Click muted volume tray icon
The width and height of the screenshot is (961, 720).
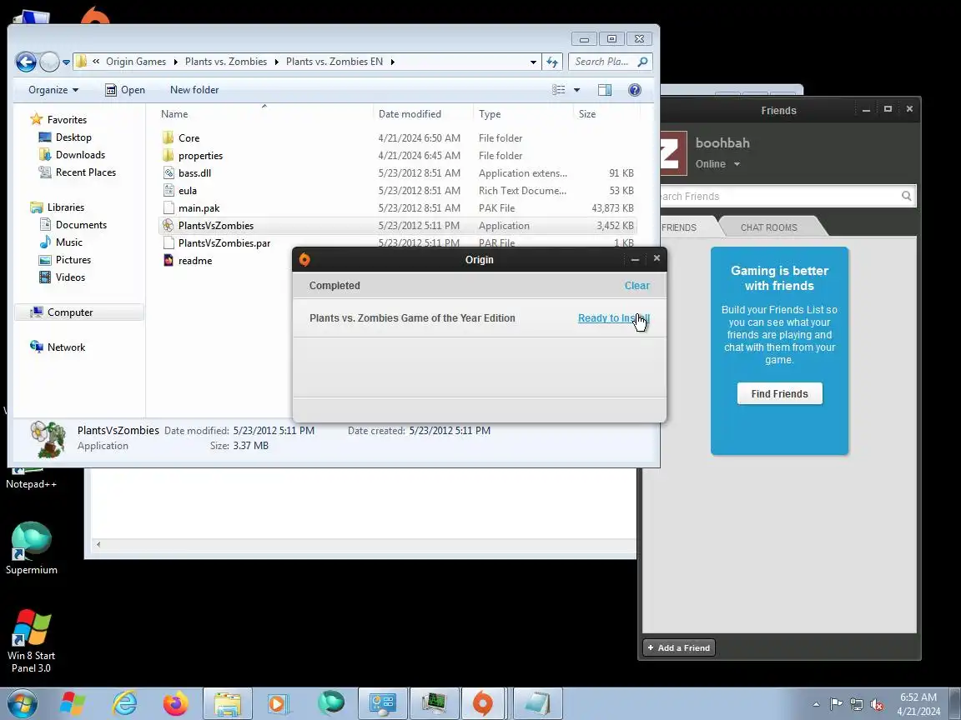pyautogui.click(x=877, y=704)
